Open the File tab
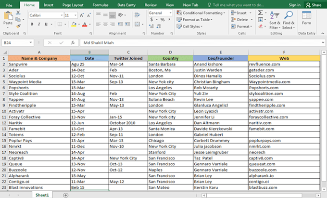The height and width of the screenshot is (198, 327). [9, 5]
